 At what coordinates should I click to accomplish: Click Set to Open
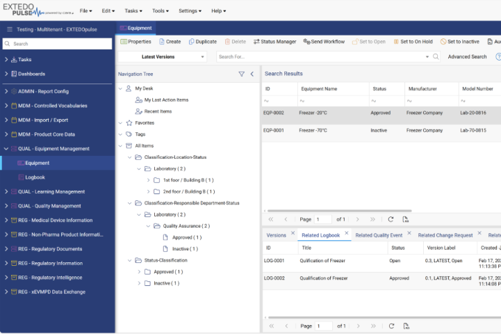click(369, 42)
